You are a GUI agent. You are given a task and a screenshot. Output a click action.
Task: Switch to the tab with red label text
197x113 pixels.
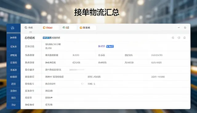click(50, 28)
